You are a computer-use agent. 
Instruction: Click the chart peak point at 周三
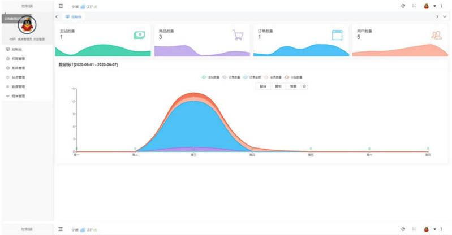point(193,93)
